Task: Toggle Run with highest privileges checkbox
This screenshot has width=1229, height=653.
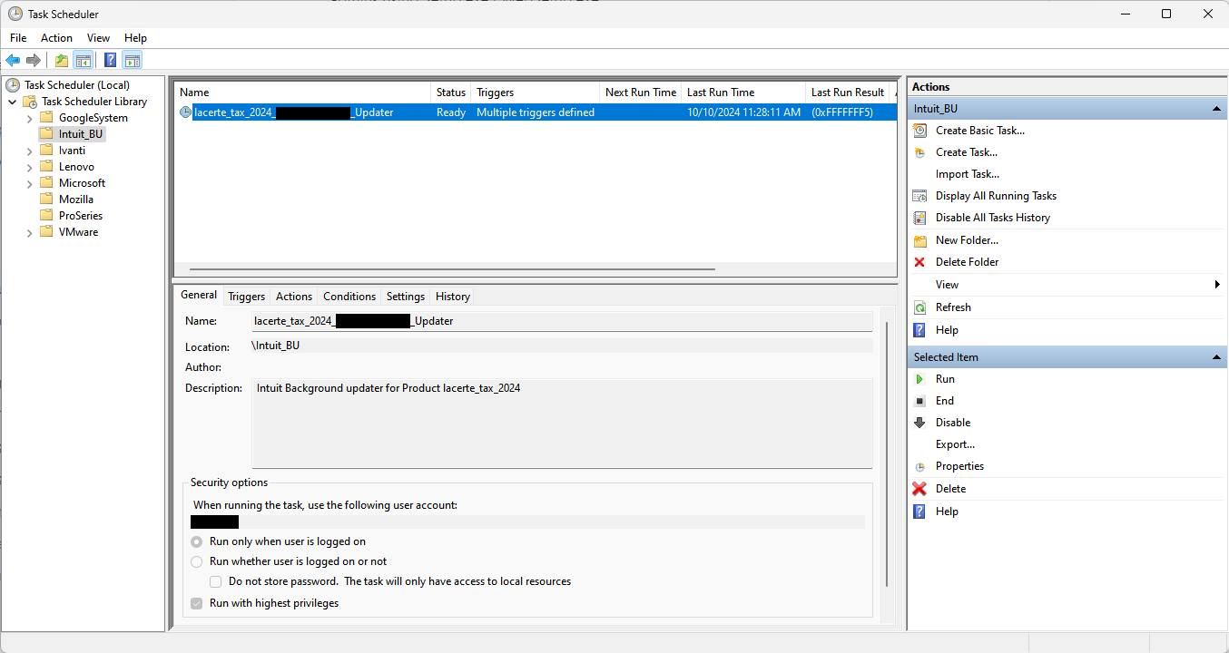Action: pos(197,603)
